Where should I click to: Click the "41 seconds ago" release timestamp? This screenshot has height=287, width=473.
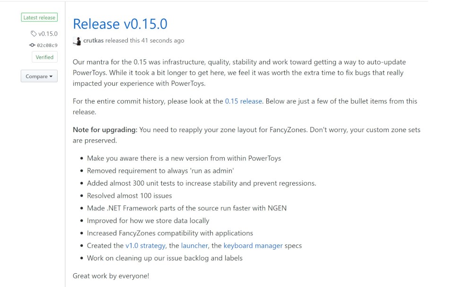(163, 40)
